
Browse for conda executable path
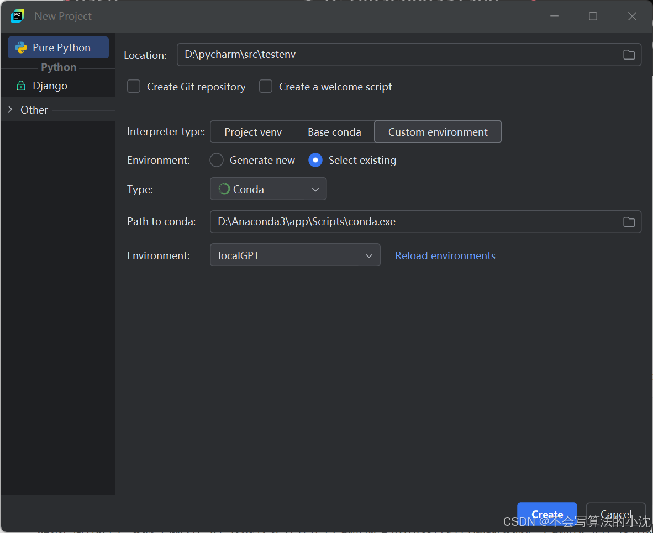pyautogui.click(x=629, y=222)
